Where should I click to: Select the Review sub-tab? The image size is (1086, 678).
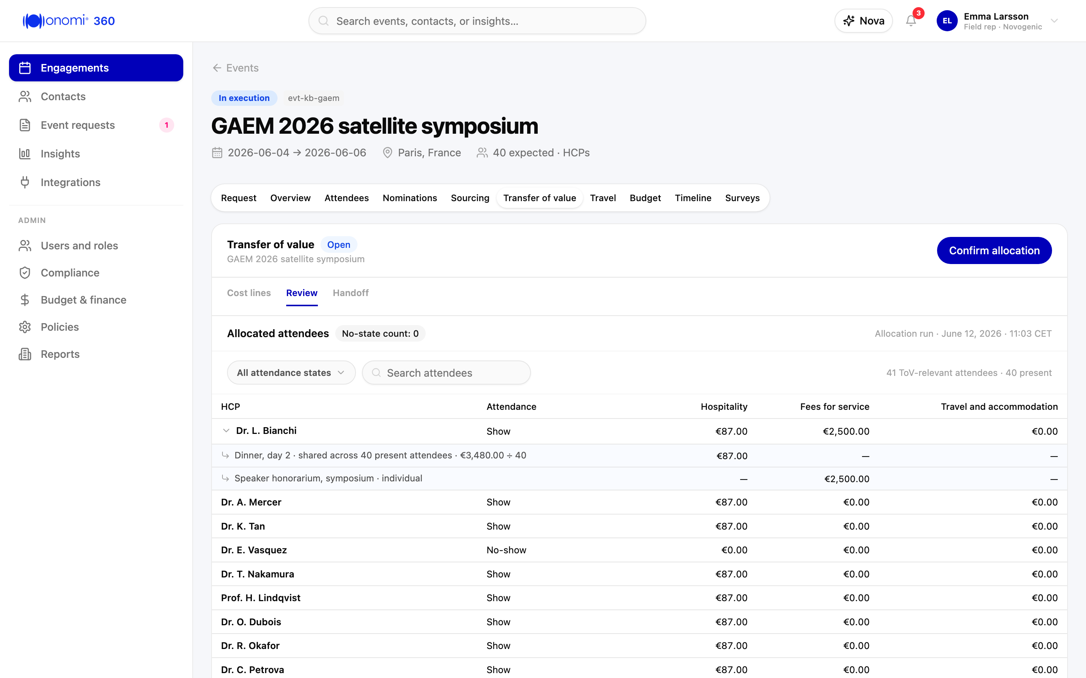[x=302, y=293]
